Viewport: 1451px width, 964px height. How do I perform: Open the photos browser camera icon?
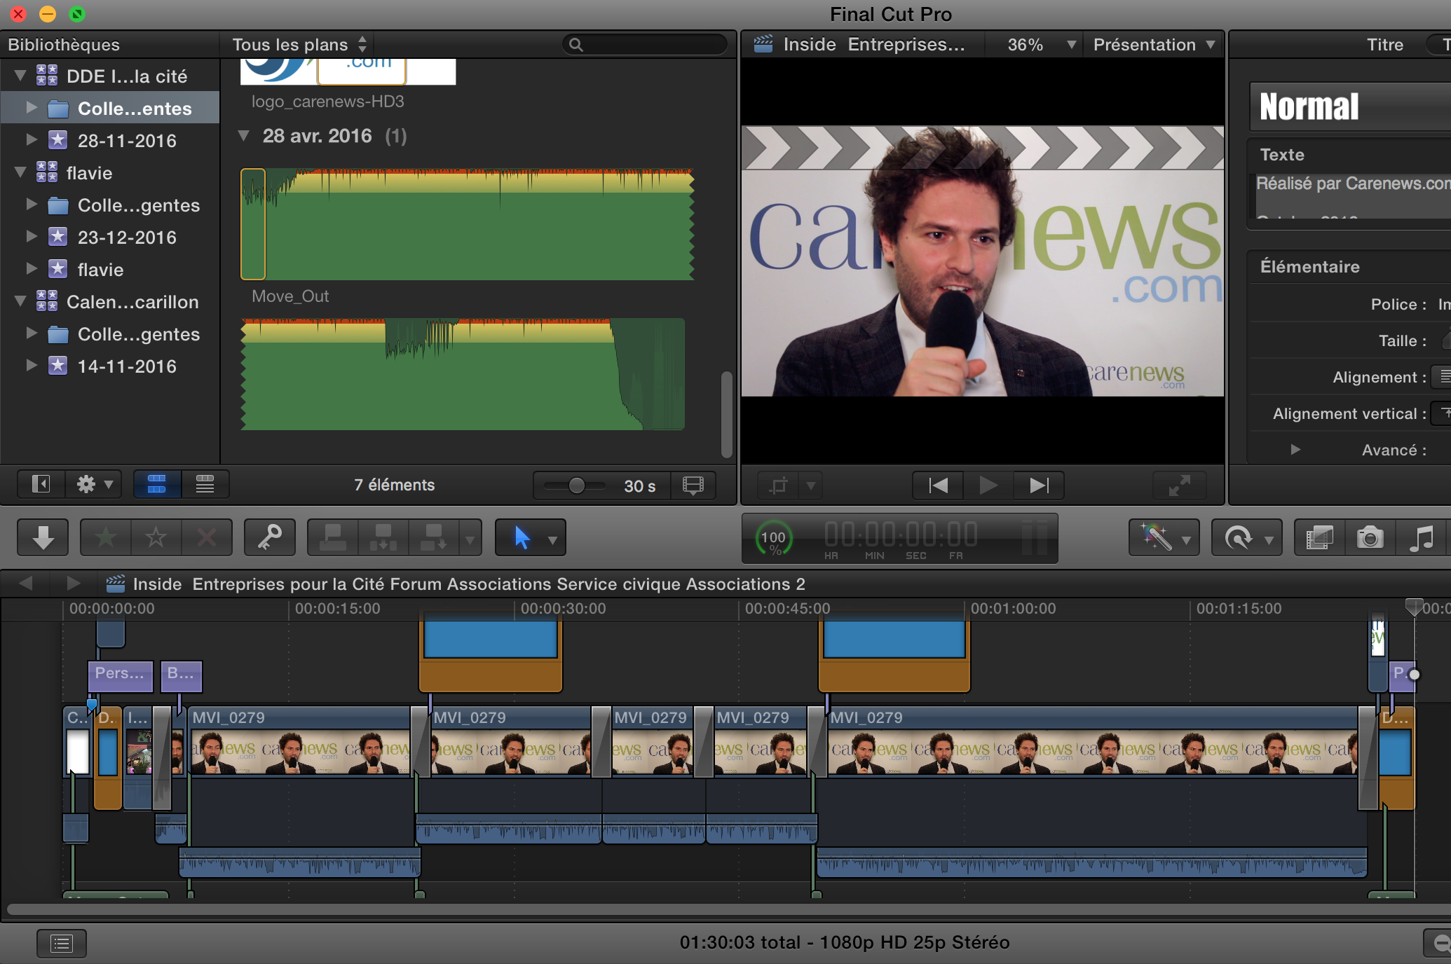pyautogui.click(x=1370, y=538)
